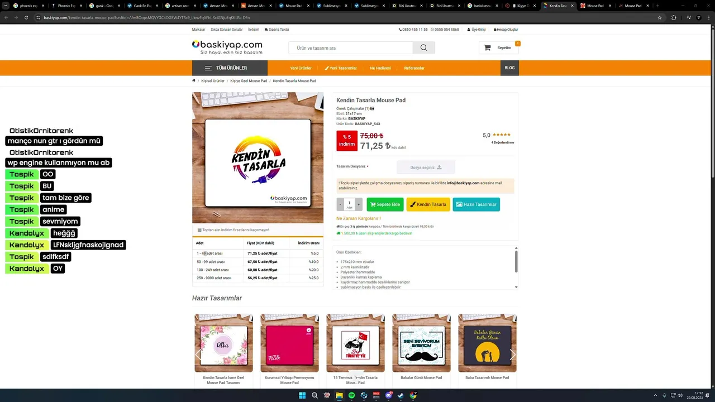Click the Sepete Ekle button
The image size is (715, 402).
click(x=384, y=204)
